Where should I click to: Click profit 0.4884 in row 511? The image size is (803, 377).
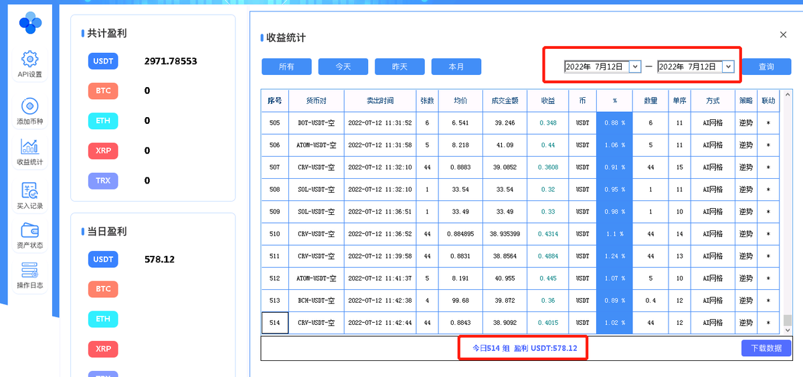tap(548, 256)
